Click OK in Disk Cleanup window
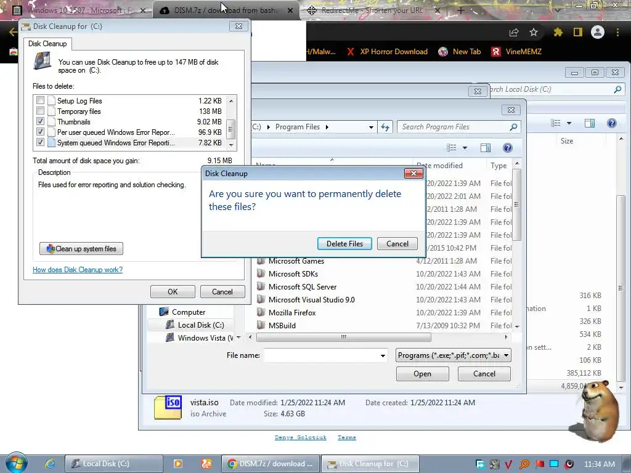This screenshot has height=473, width=631. 173,291
